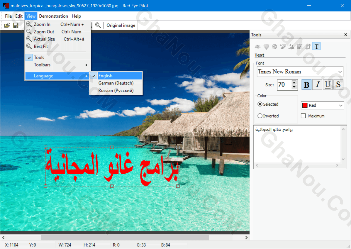This screenshot has width=351, height=249.
Task: Click the W: 724 status bar value
Action: pyautogui.click(x=65, y=245)
